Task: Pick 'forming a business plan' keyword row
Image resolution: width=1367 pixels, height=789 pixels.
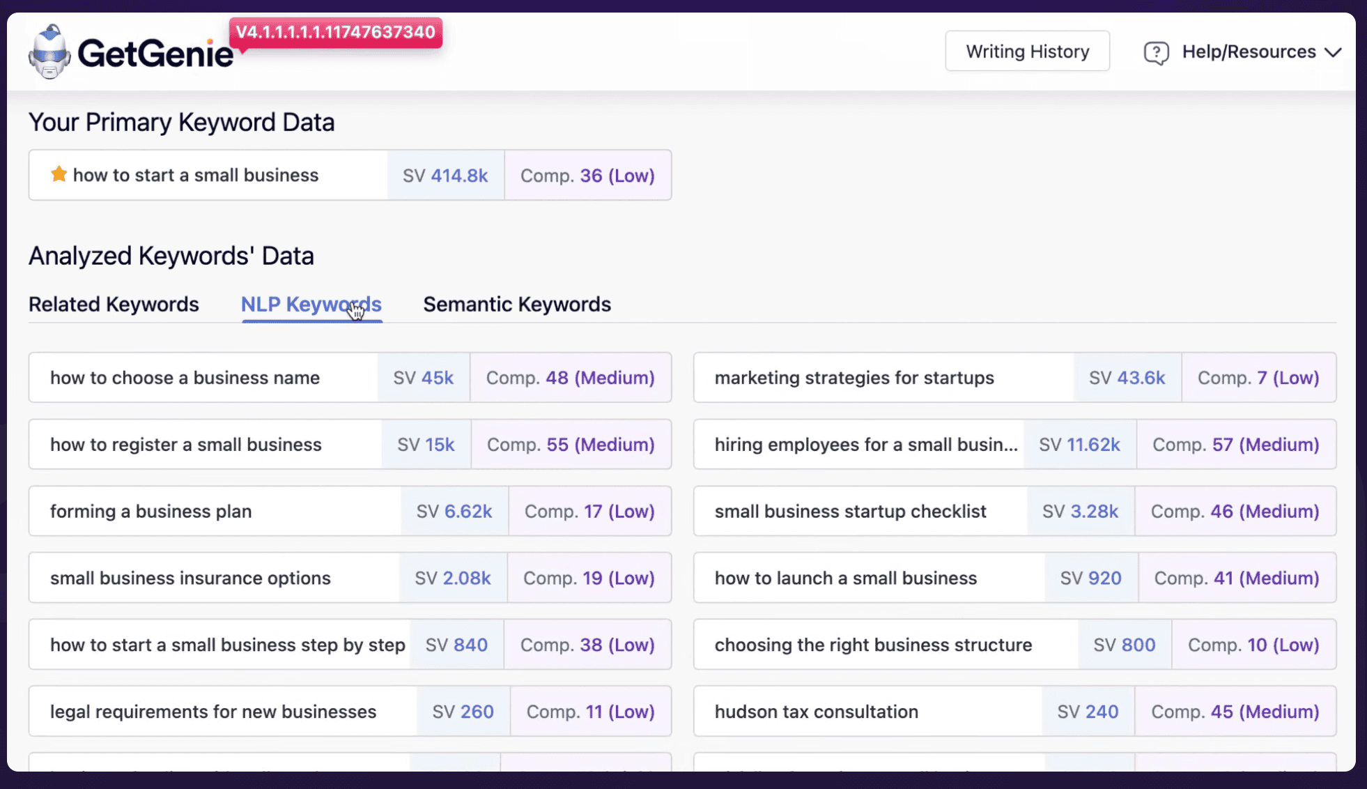Action: 150,512
